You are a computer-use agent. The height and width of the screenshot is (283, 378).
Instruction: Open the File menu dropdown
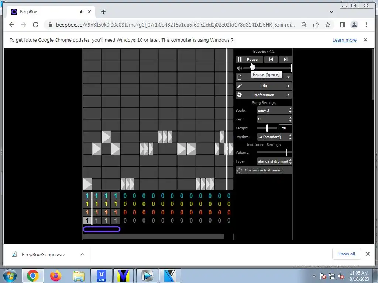264,77
